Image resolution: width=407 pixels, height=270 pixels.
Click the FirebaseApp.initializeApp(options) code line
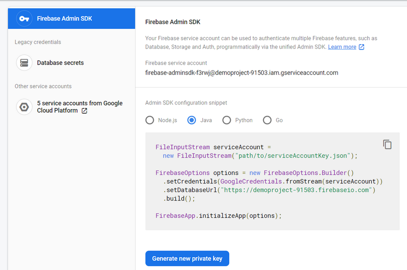pos(218,216)
